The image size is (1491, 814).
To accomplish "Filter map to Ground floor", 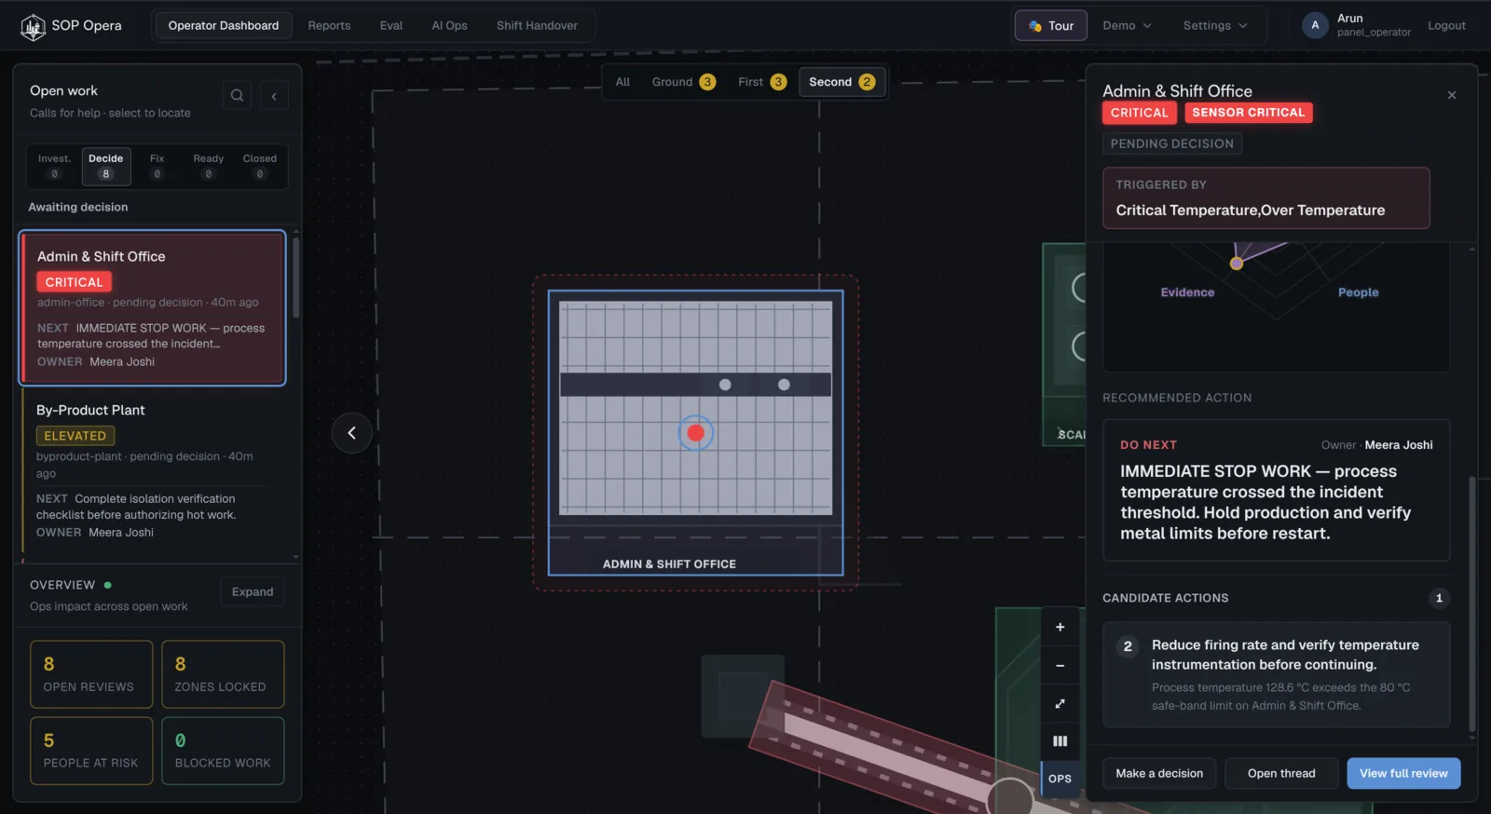I will (683, 82).
